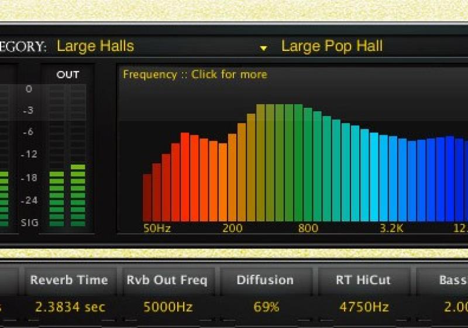
Task: Click the SIG indicator on the meter scale
Action: (x=29, y=223)
